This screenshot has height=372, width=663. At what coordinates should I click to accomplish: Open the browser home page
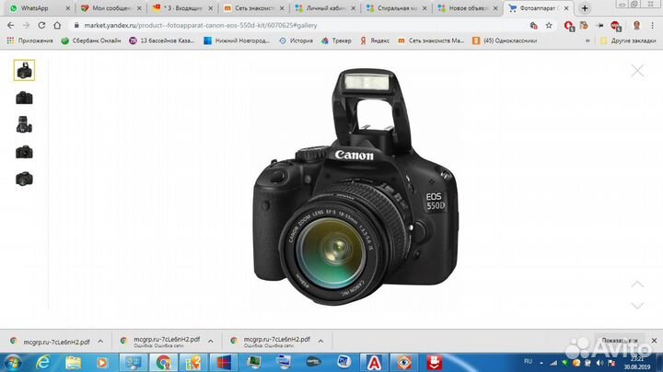57,26
